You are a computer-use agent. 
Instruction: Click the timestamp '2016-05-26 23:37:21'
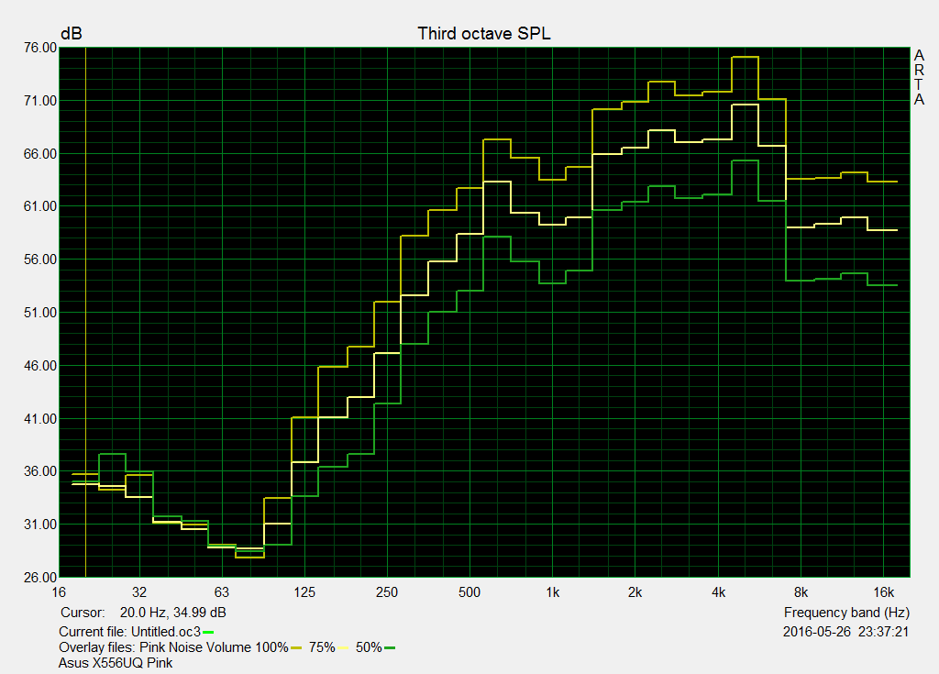point(846,632)
